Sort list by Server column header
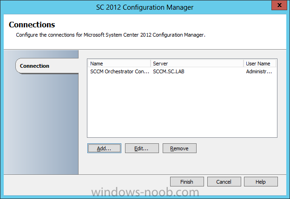This screenshot has height=199, width=290. pos(197,64)
